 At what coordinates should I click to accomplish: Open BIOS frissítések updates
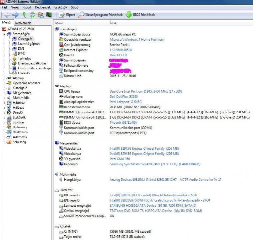(140, 15)
